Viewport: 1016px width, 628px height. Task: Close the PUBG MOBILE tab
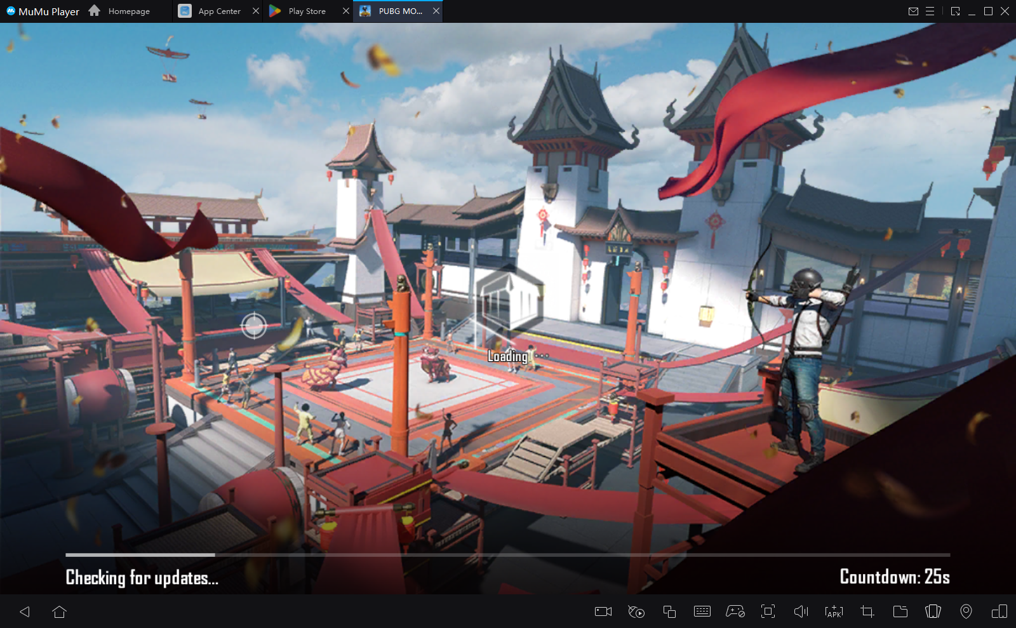click(436, 11)
